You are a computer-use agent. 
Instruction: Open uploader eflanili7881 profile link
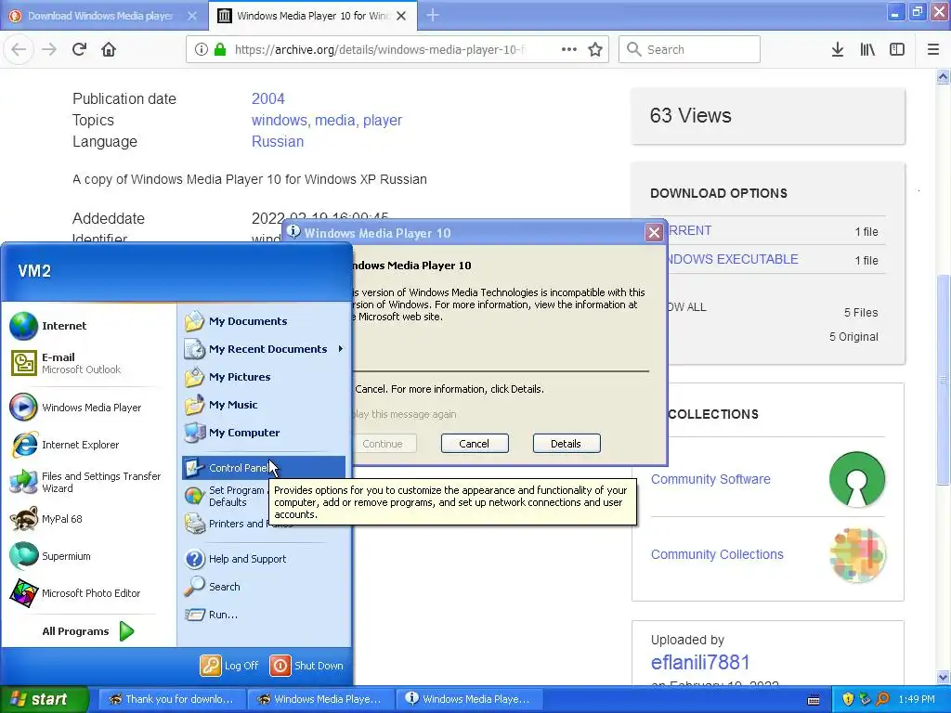coord(700,662)
